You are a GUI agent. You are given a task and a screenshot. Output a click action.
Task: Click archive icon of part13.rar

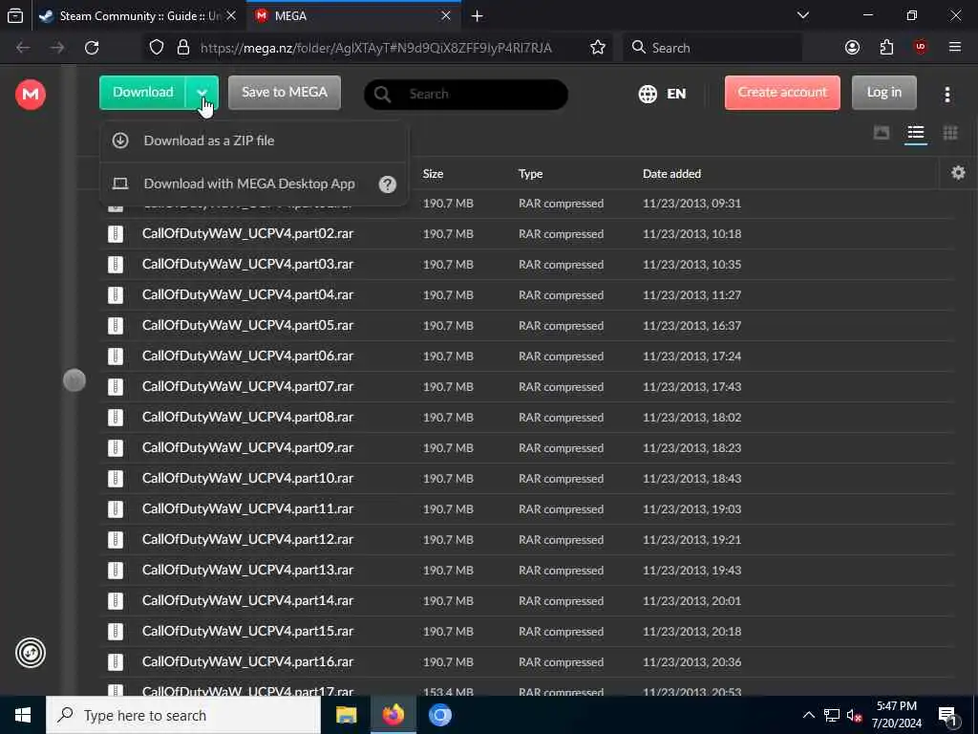click(116, 570)
